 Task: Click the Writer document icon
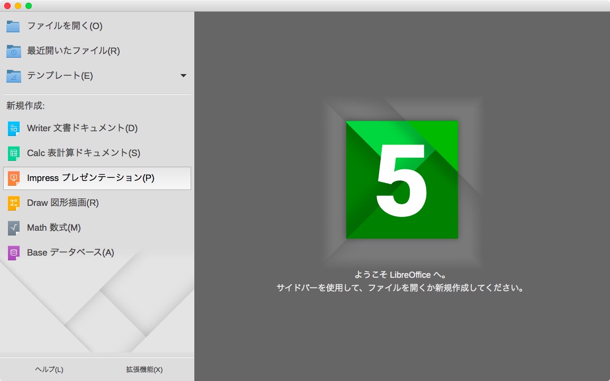(x=14, y=128)
